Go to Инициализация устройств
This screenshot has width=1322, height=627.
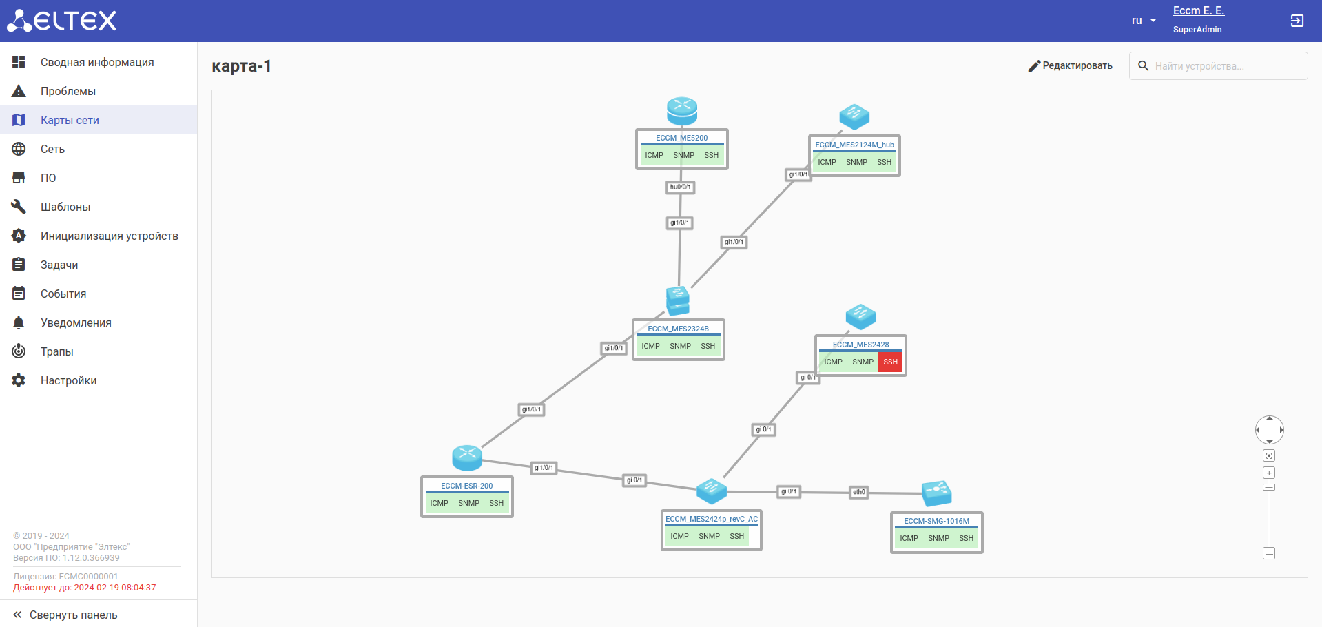click(x=99, y=236)
